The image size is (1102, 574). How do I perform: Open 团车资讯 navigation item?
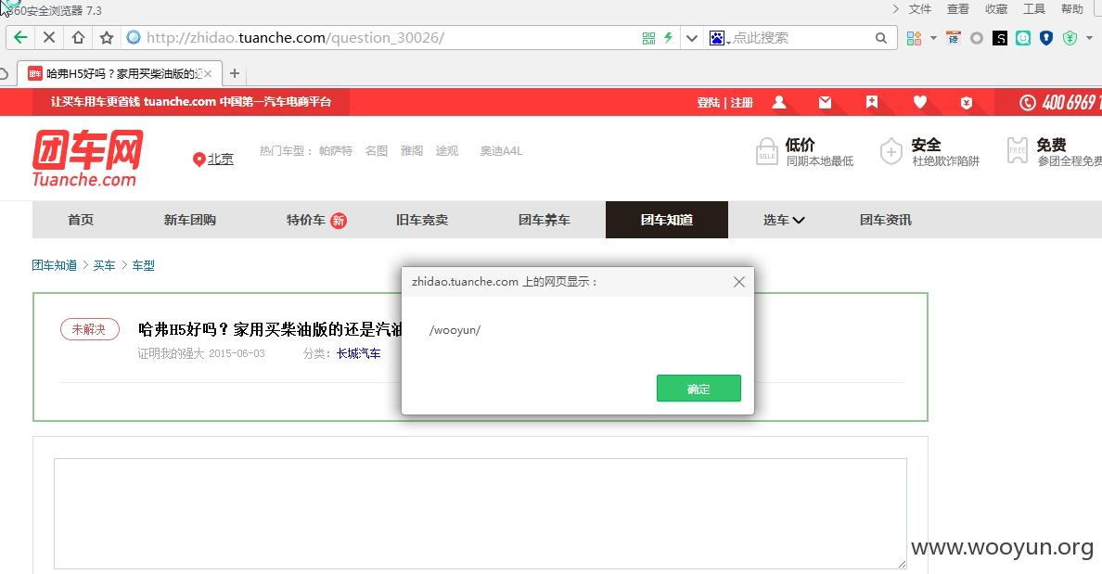886,220
